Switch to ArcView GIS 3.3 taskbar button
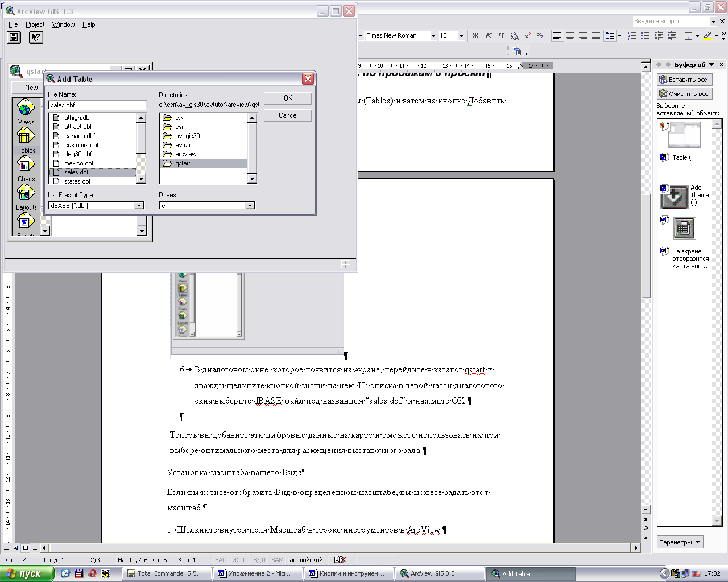 440,573
